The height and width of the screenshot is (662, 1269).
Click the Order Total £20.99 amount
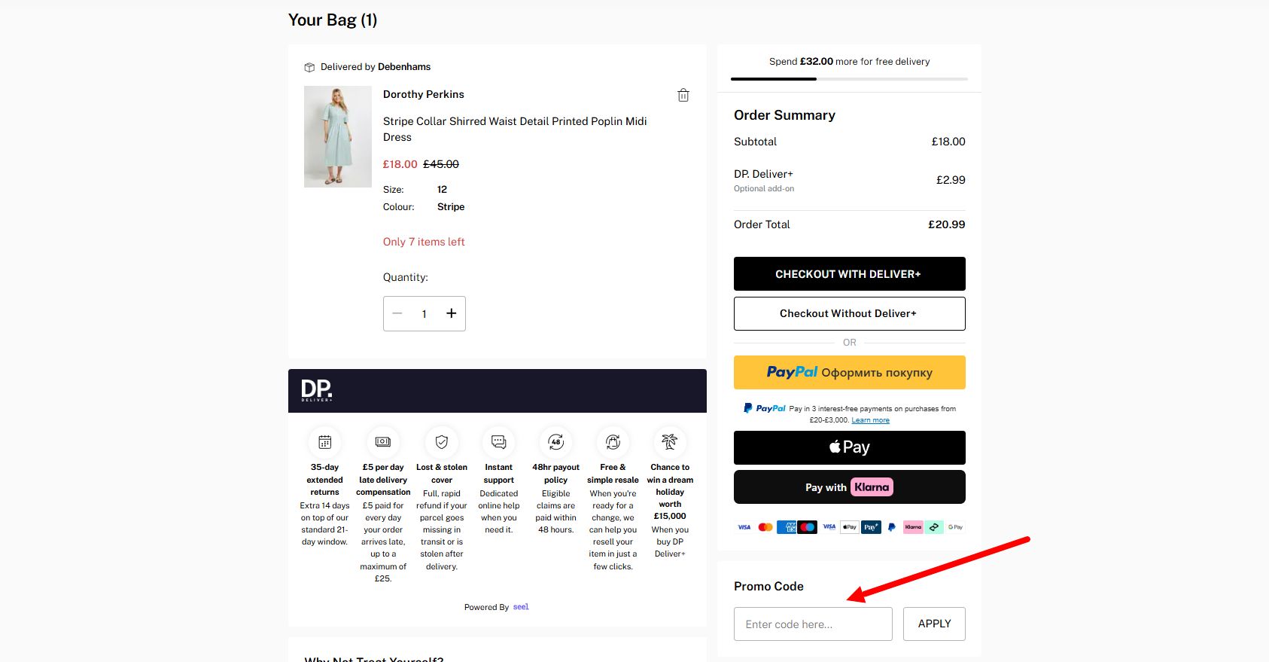tap(946, 224)
